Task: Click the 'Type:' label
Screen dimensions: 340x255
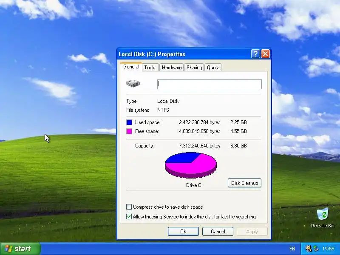Action: (x=132, y=101)
